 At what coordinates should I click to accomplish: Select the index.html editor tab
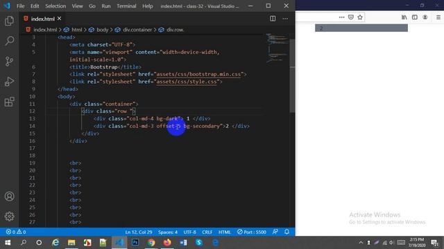(x=42, y=19)
